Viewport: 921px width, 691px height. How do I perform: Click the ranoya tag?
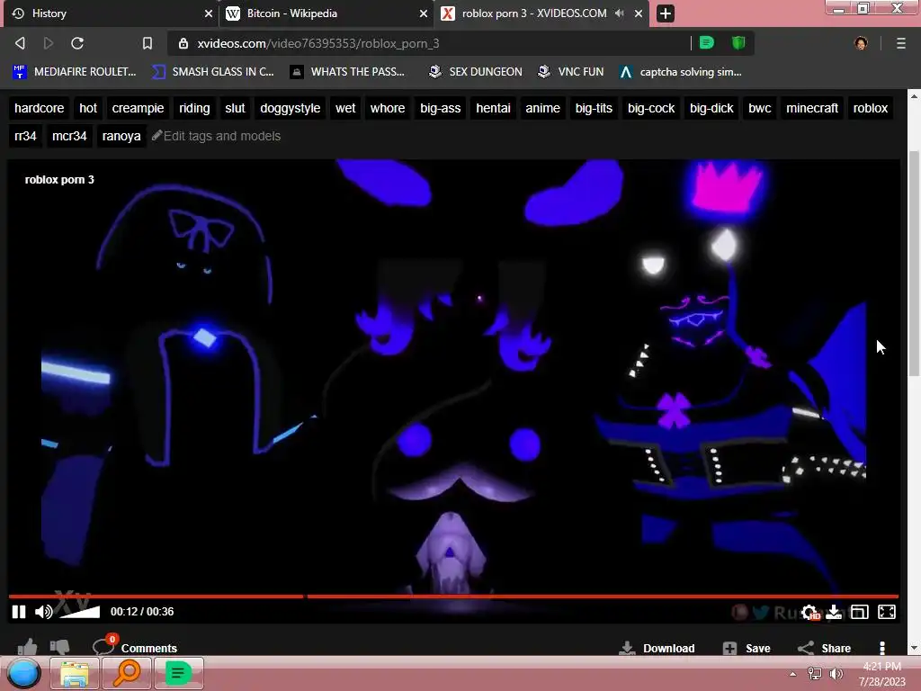121,136
